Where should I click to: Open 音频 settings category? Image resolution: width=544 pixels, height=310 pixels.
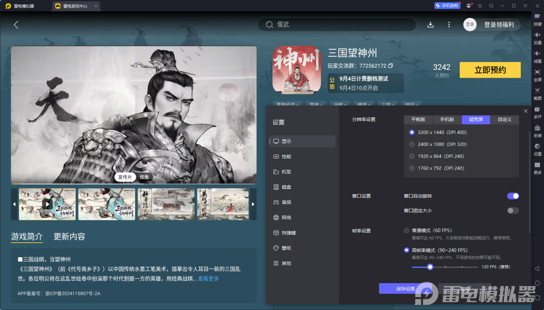tap(302, 202)
